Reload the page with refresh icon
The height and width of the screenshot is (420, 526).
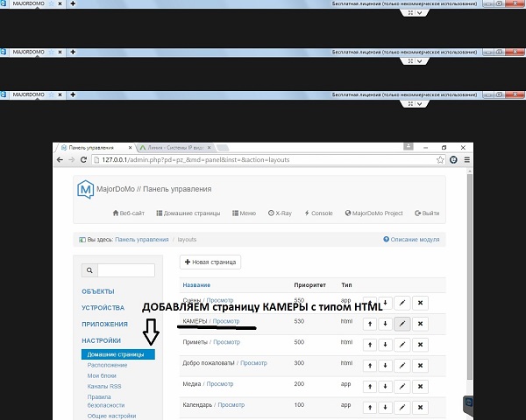pyautogui.click(x=83, y=160)
